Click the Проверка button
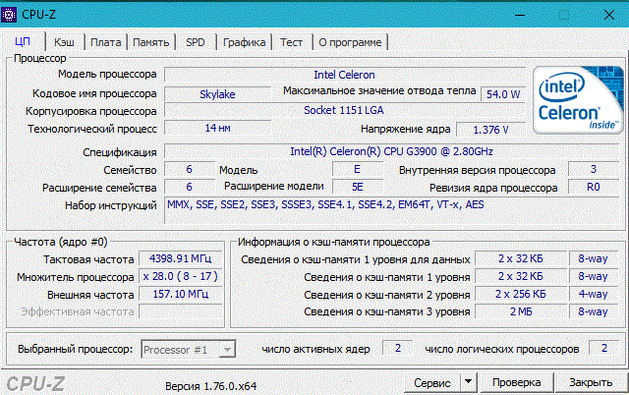Screen dimensions: 629x395 pyautogui.click(x=516, y=382)
